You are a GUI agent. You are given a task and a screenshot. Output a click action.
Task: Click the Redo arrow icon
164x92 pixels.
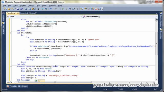pos(56,9)
